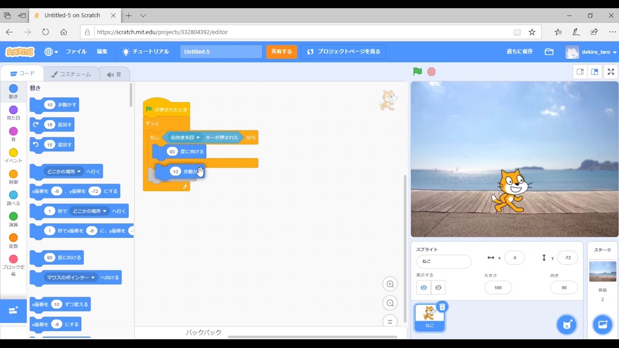
Task: Open the choose a sprite button
Action: coord(566,324)
